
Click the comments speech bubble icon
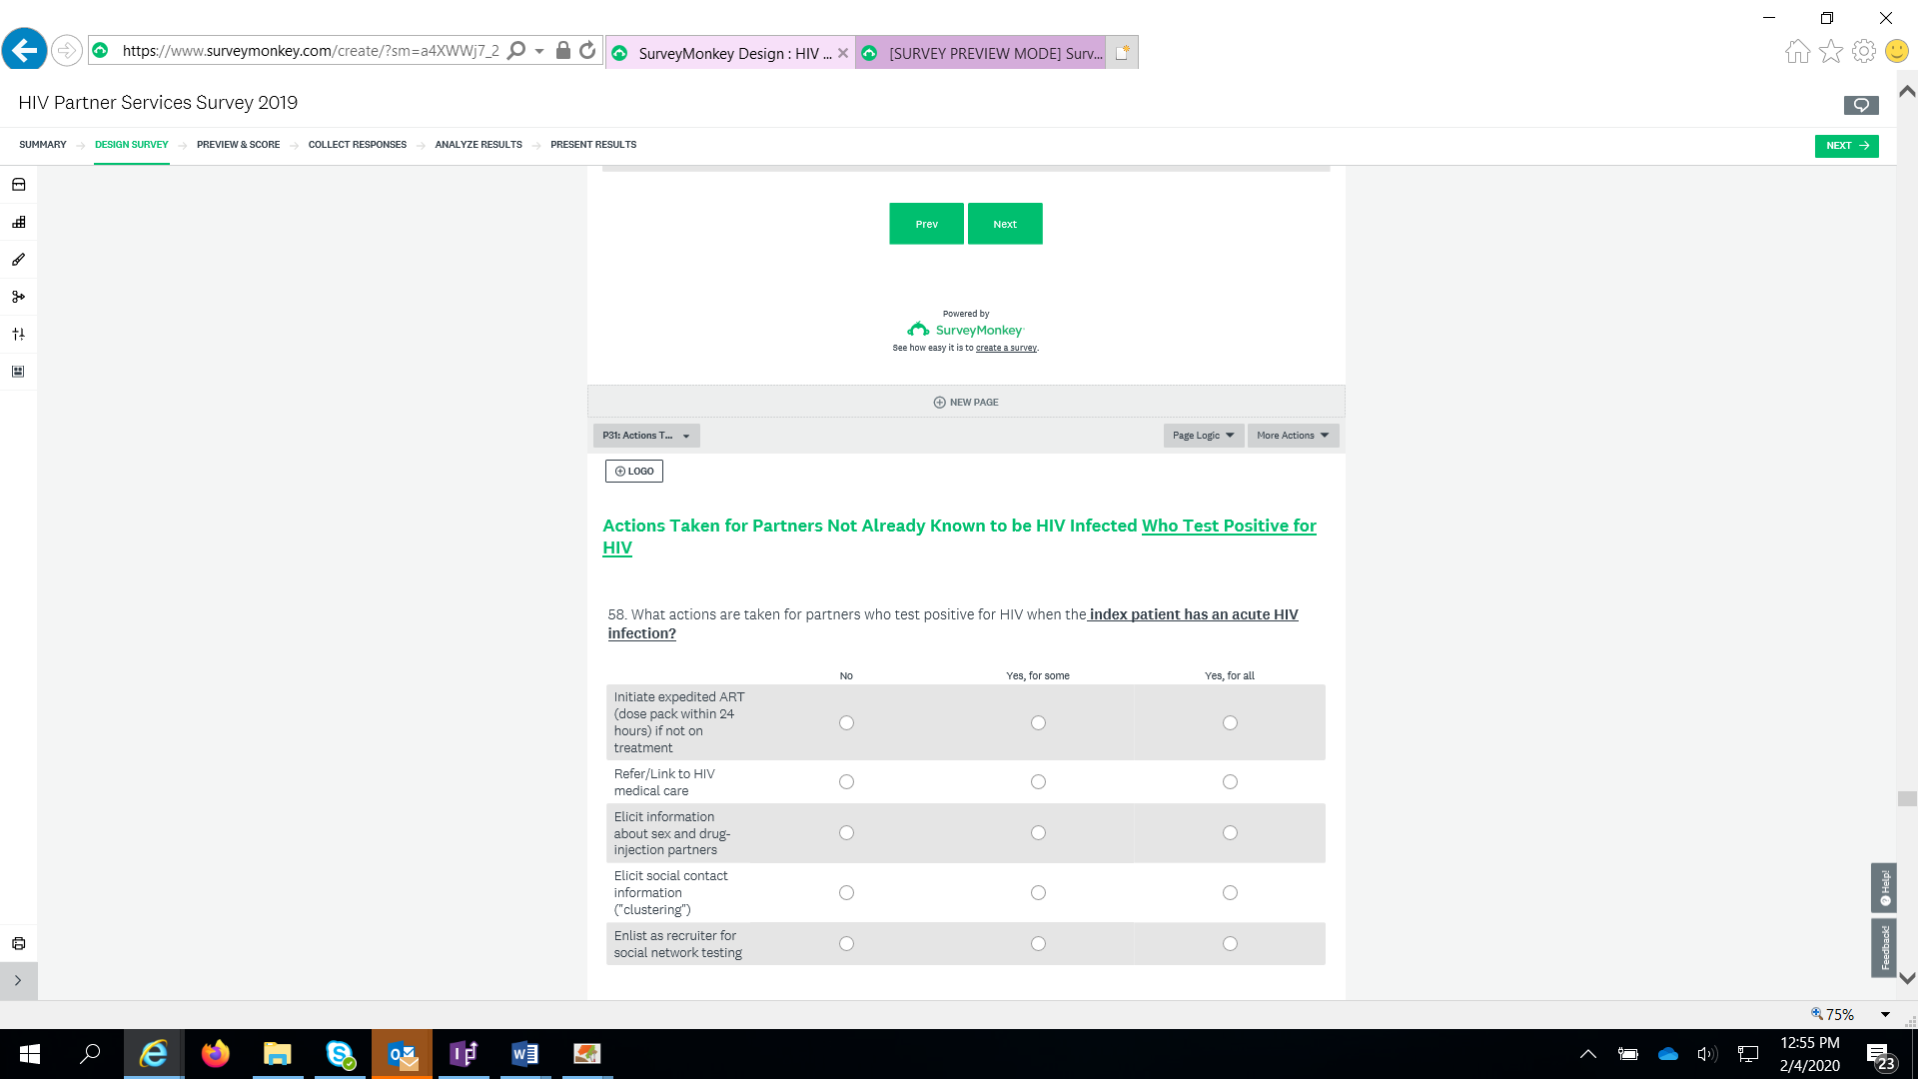click(x=1860, y=105)
